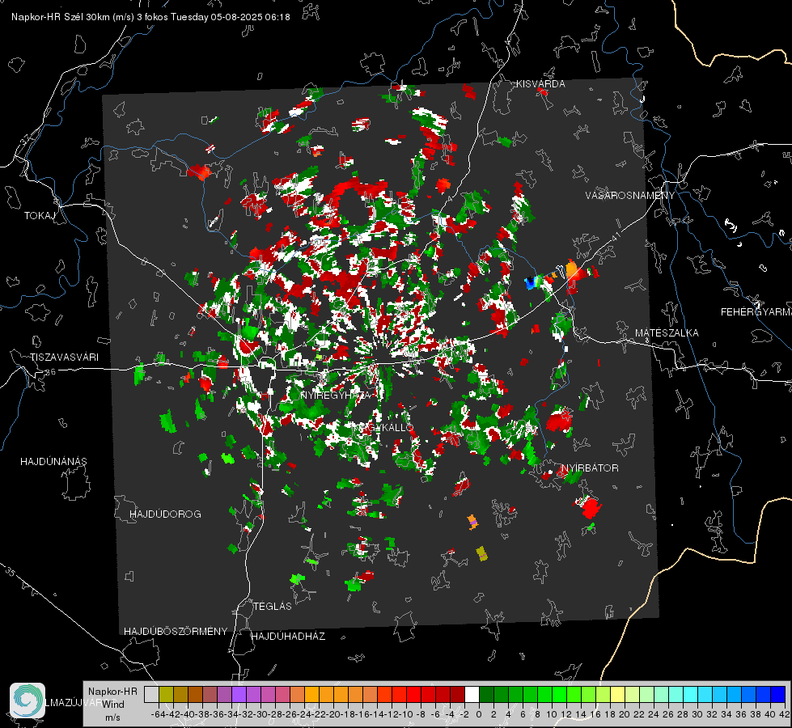Click road number 36 near Tiszavasvári

[x=50, y=372]
